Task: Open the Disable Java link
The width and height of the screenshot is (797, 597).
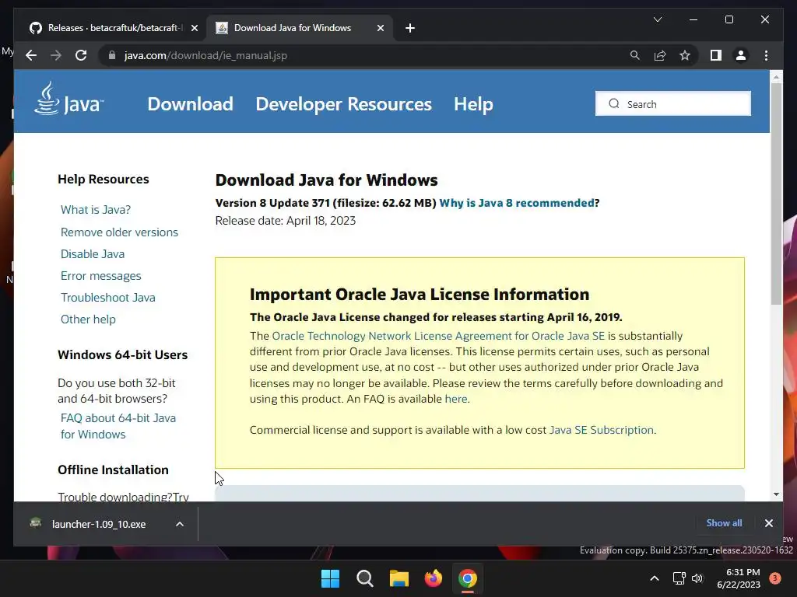Action: coord(93,254)
